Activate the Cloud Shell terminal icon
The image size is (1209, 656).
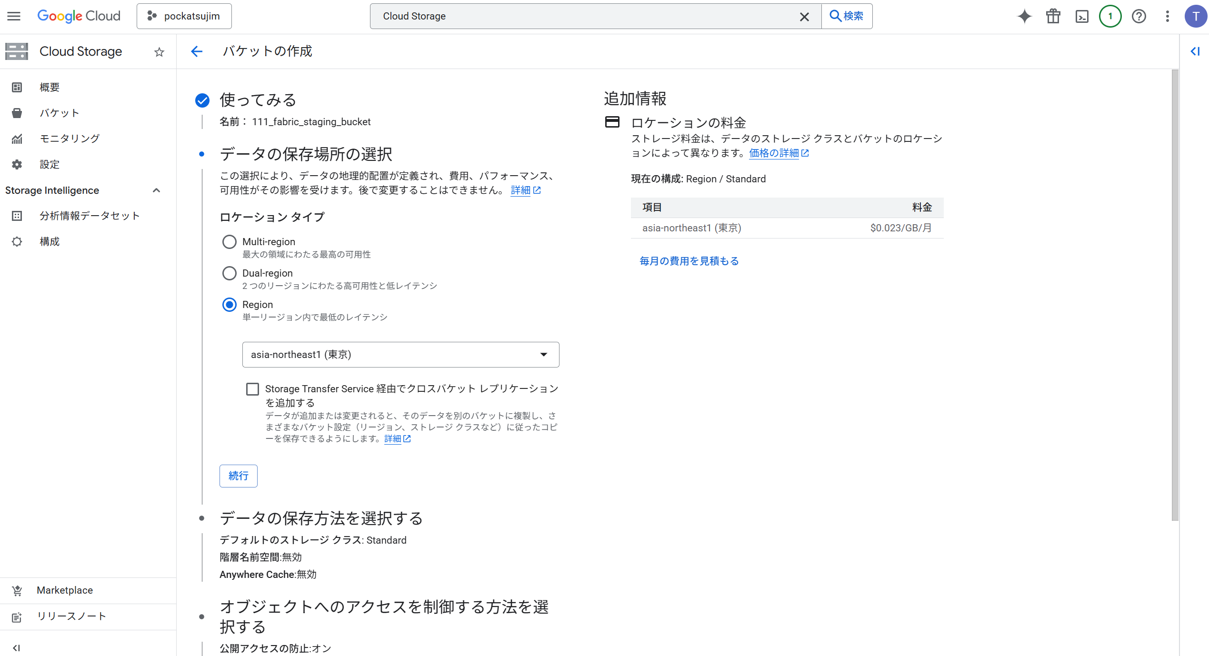pos(1082,16)
